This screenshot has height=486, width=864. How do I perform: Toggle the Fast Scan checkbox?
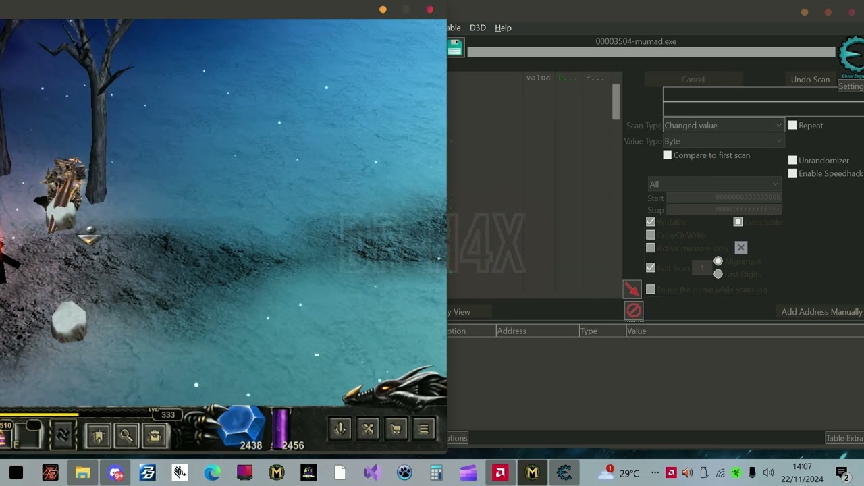651,267
